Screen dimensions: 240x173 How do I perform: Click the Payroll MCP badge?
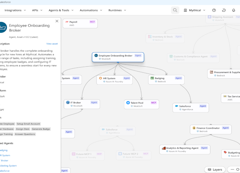92,22
